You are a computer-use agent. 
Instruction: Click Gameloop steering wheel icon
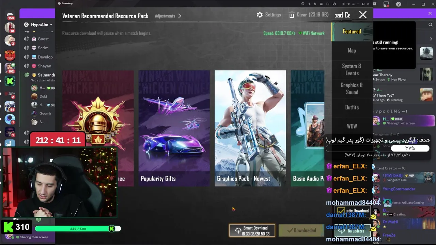[x=333, y=4]
